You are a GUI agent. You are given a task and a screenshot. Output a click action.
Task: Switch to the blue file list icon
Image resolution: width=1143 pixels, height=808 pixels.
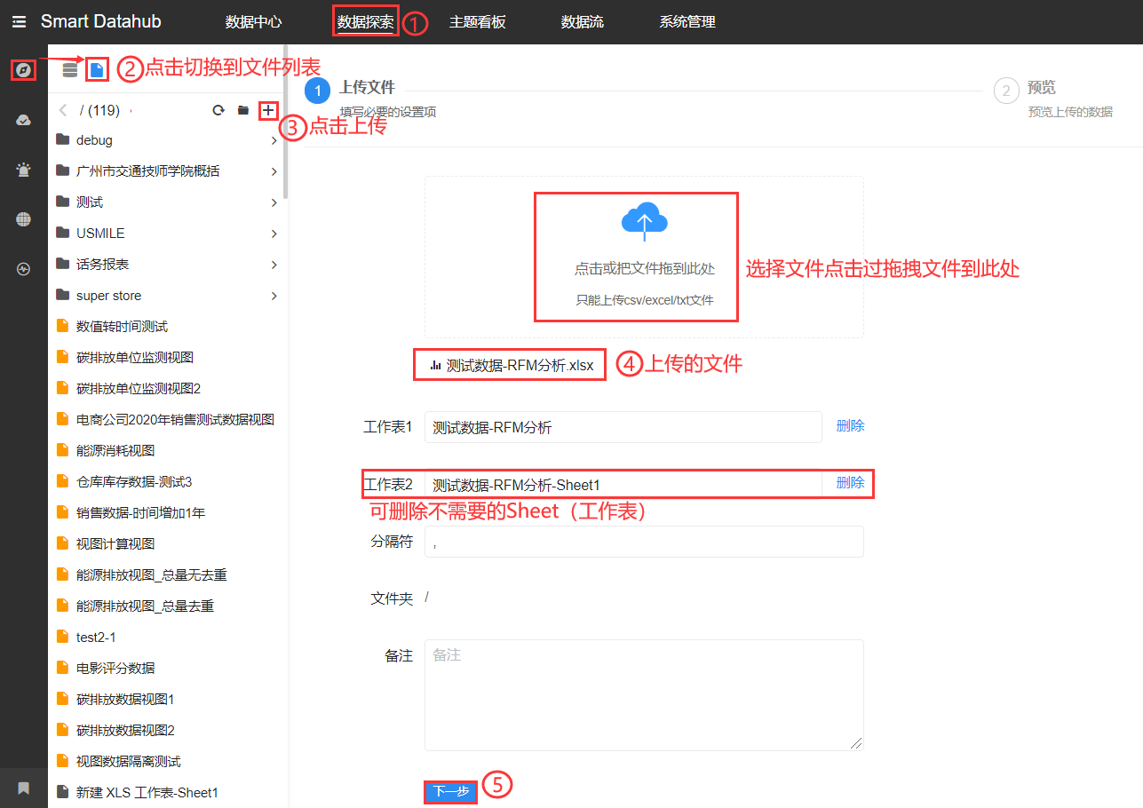(98, 69)
